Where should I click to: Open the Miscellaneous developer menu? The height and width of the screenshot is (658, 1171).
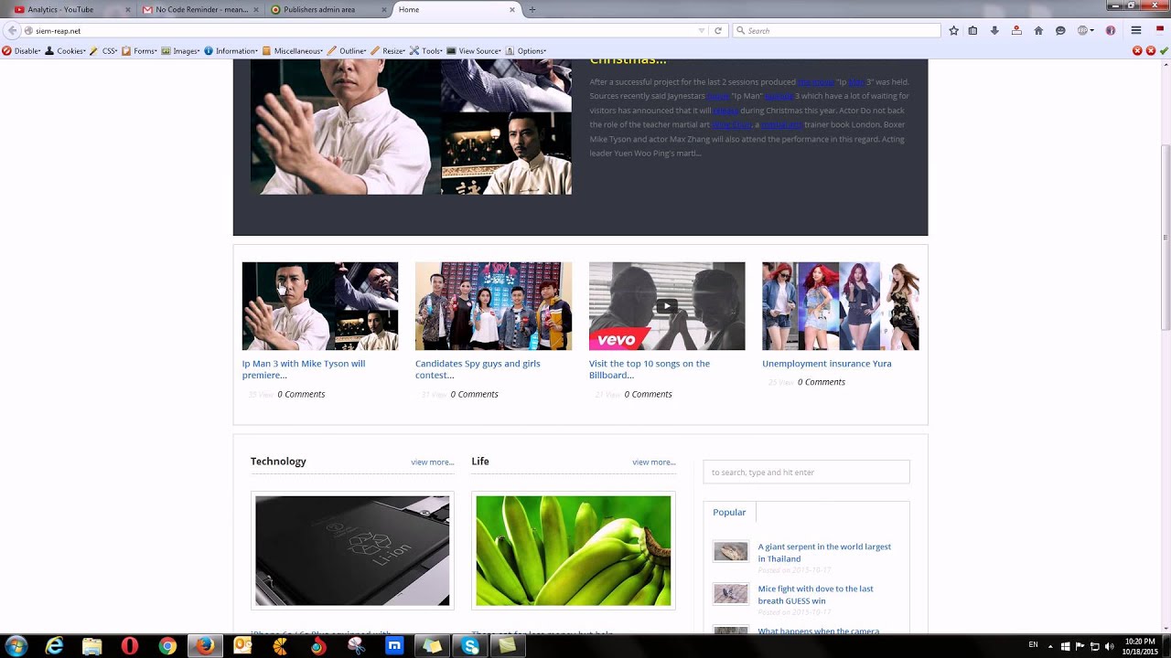click(x=293, y=51)
